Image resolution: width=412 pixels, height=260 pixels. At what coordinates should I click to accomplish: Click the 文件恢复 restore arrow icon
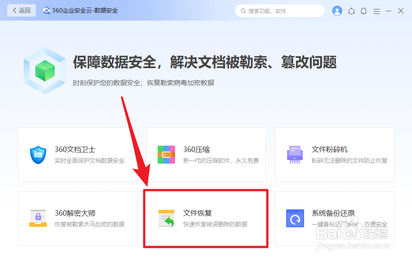[x=166, y=218]
